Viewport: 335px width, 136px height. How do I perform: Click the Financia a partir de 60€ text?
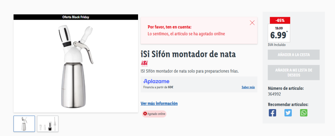click(158, 87)
